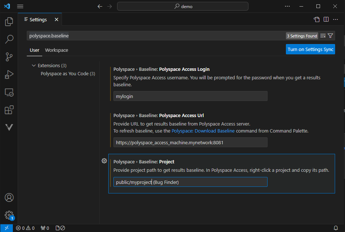Open the gear menu beside Baseline: Project
Viewport: 345px width, 232px height.
click(x=104, y=161)
